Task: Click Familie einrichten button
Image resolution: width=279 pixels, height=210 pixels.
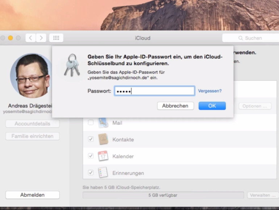Action: pos(32,136)
